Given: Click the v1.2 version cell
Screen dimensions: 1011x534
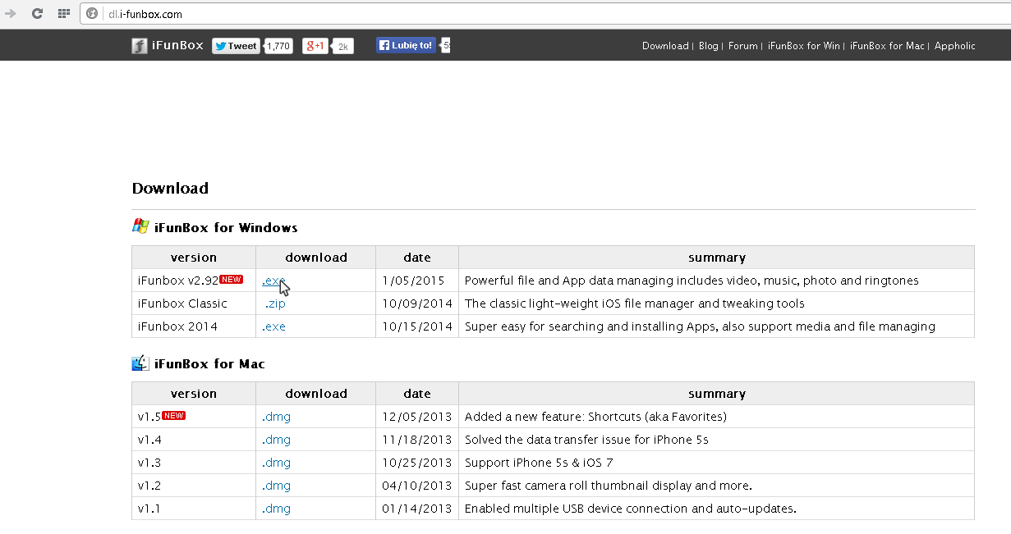Looking at the screenshot, I should click(x=194, y=486).
